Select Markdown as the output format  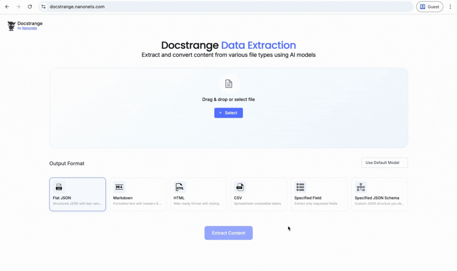(x=138, y=194)
